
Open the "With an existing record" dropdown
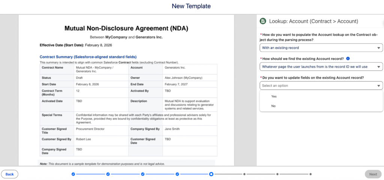click(321, 48)
